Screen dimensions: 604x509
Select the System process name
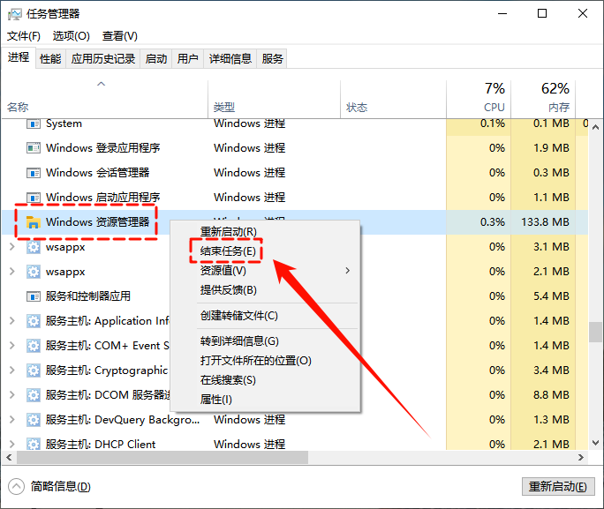pos(64,124)
